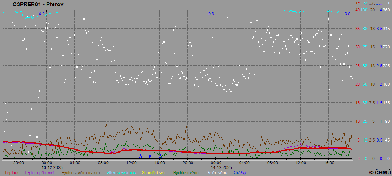Click the white Směr větru legend entry
392x176 pixels.
(x=217, y=172)
